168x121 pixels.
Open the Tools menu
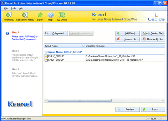(x=13, y=8)
